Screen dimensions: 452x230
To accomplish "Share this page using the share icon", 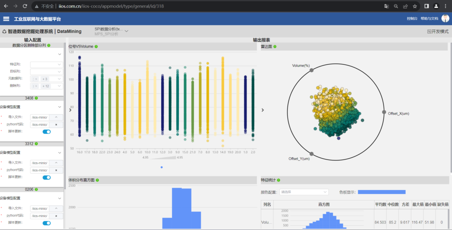I will 405,6.
